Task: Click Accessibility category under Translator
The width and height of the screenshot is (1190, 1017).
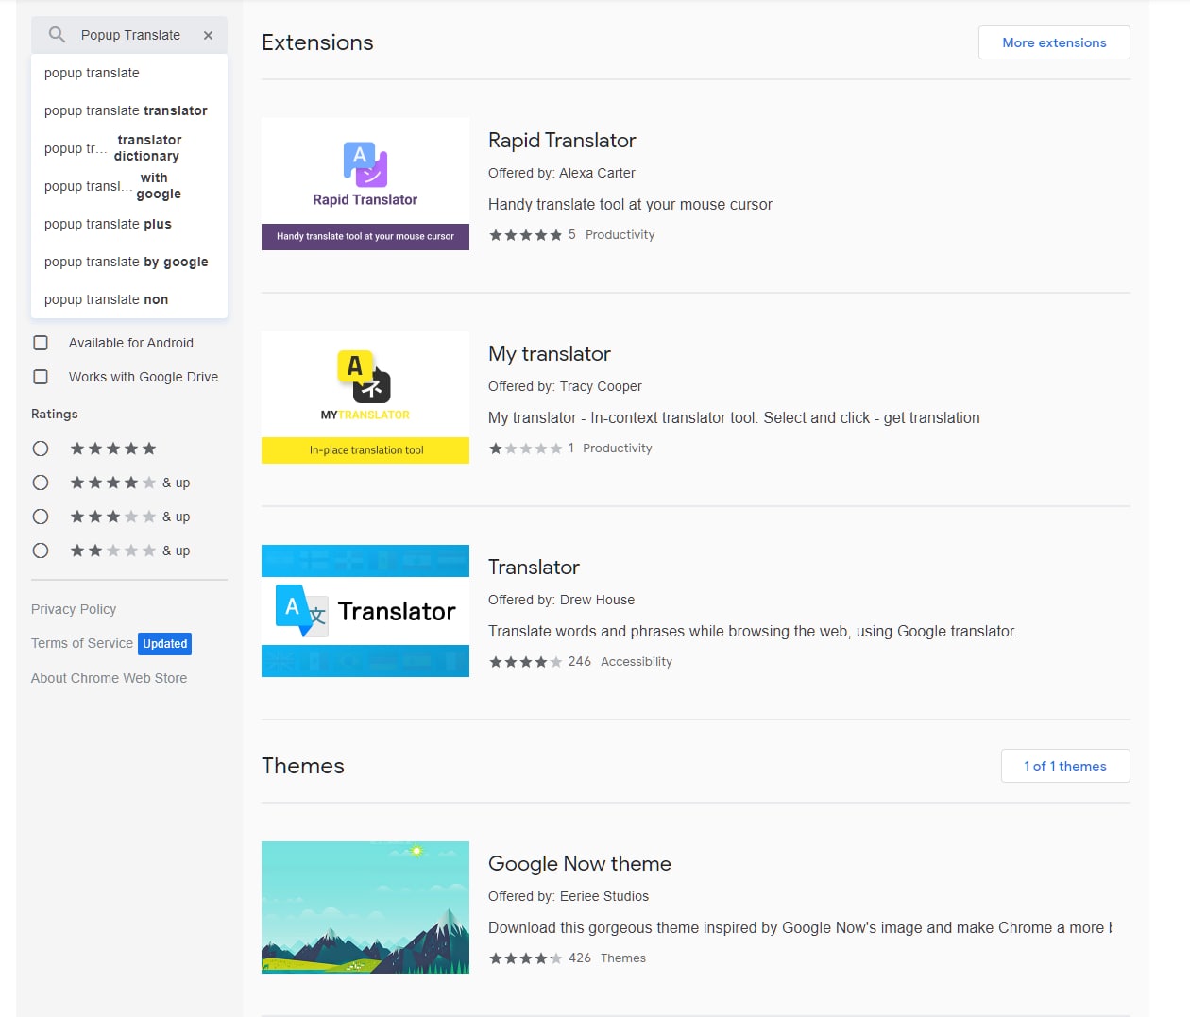Action: point(637,662)
